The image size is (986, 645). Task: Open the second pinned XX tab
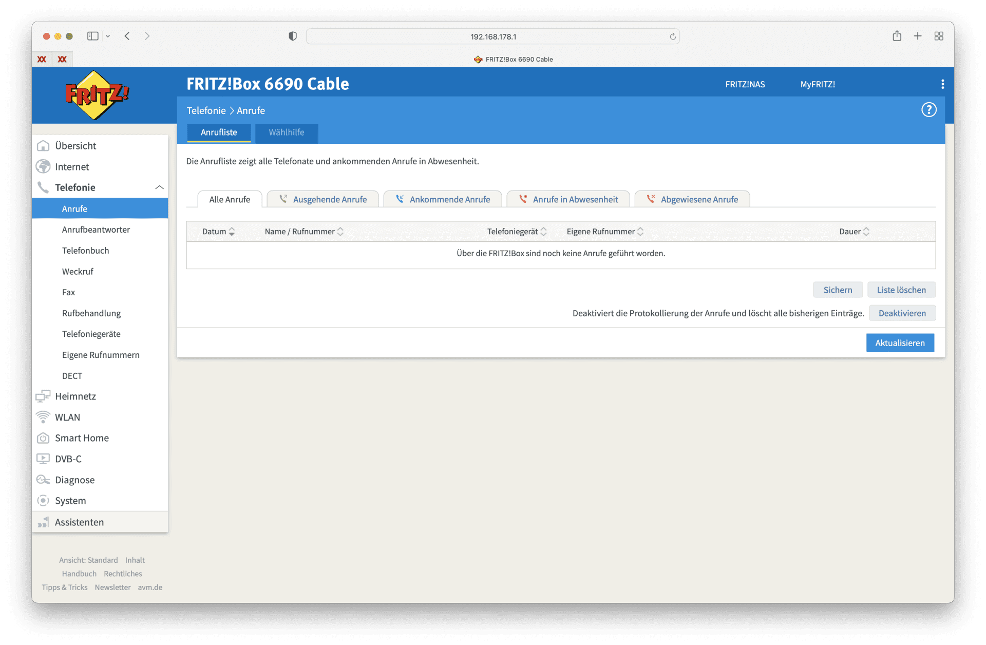pyautogui.click(x=62, y=59)
